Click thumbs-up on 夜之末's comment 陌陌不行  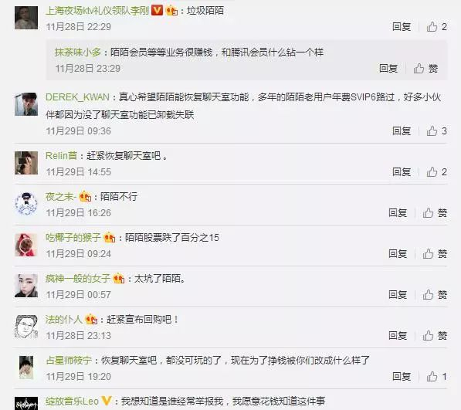tap(428, 212)
